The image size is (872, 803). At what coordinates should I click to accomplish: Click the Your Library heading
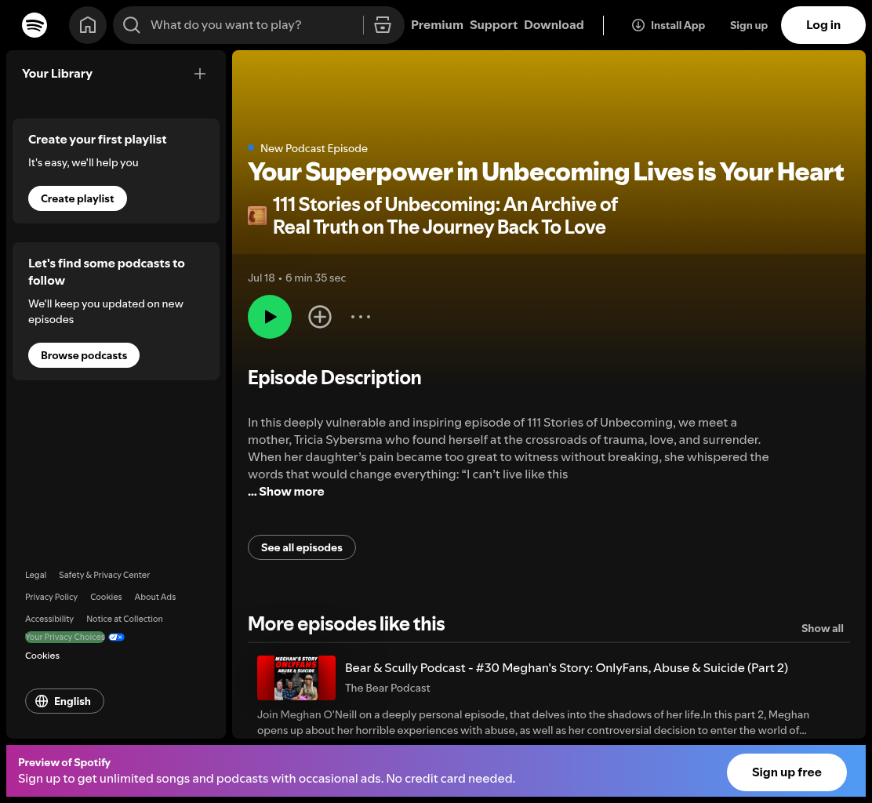[57, 74]
